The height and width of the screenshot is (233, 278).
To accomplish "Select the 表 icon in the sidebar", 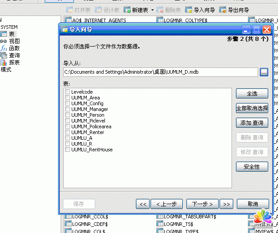I will click(4, 34).
